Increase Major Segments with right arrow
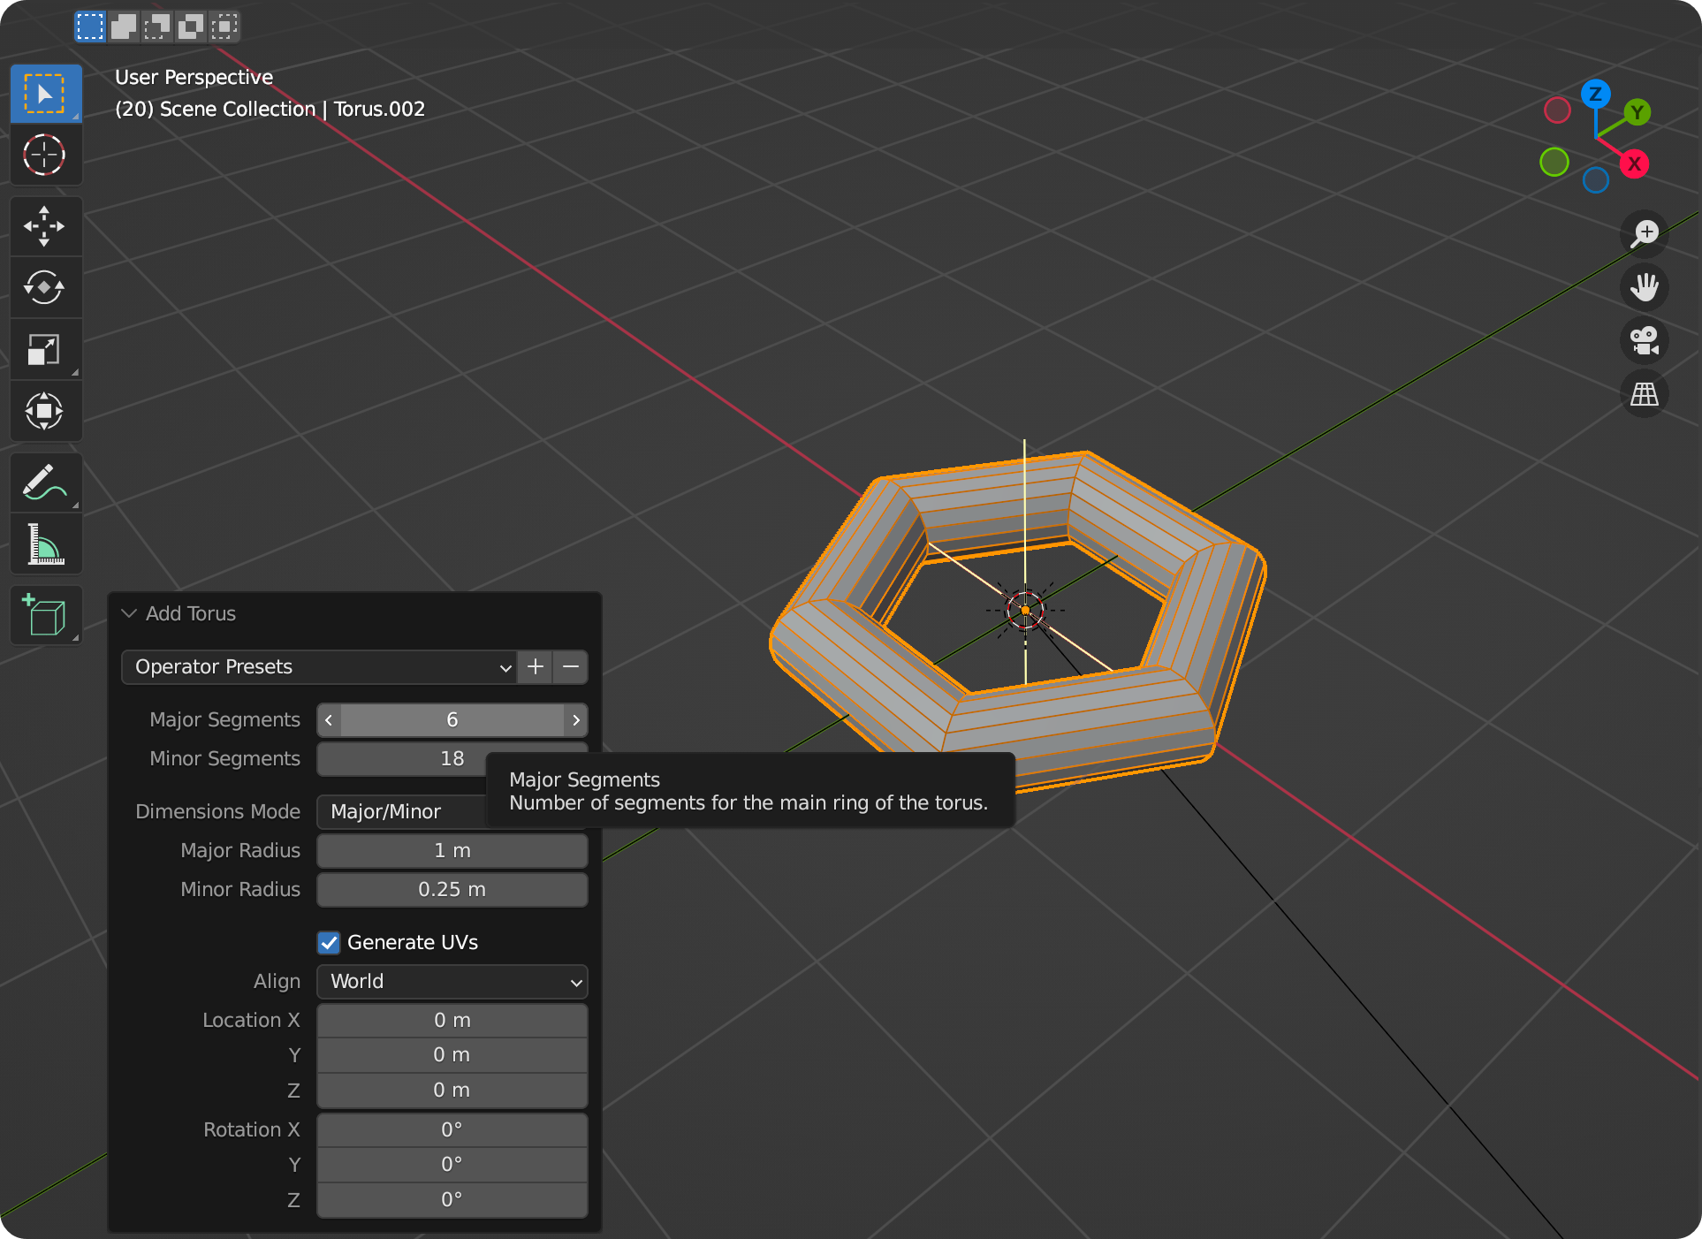 tap(576, 720)
